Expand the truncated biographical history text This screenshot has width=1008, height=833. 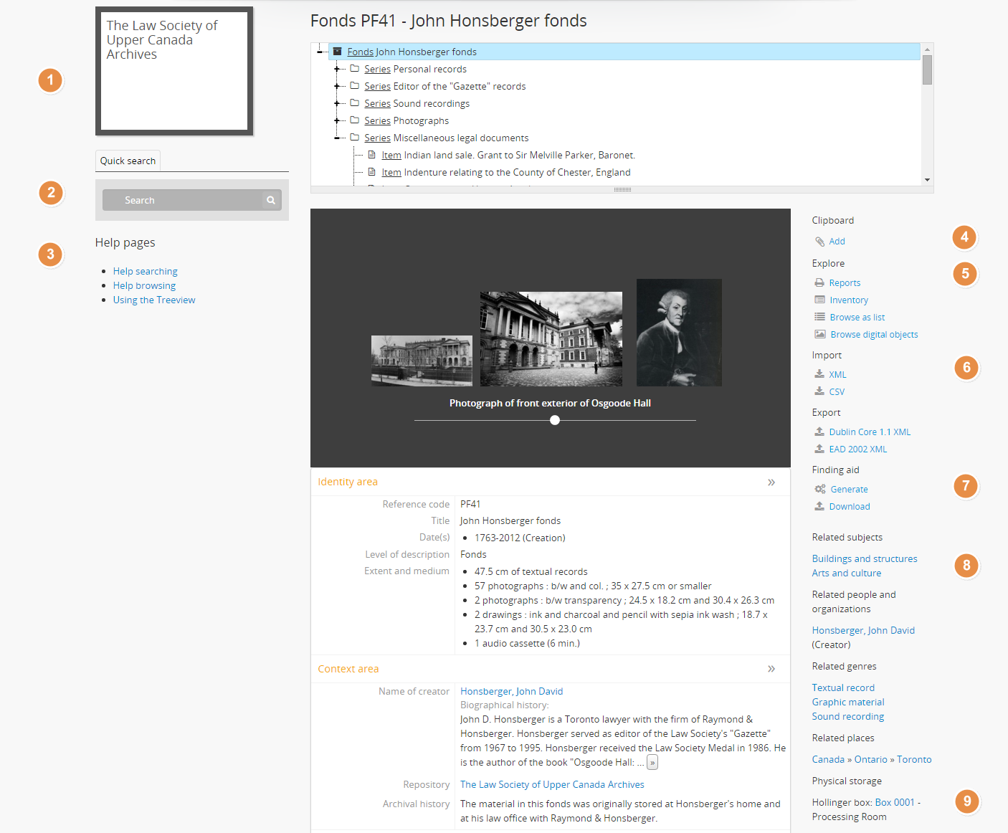(x=652, y=763)
